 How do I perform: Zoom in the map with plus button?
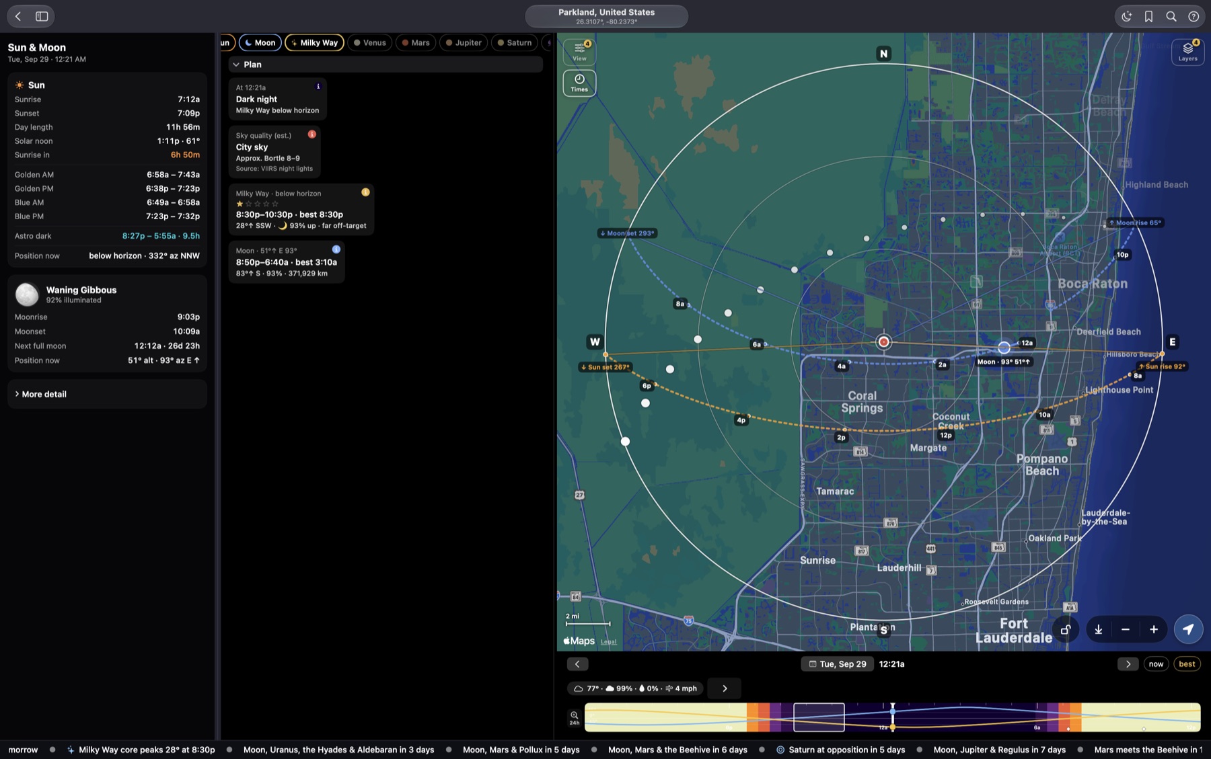tap(1154, 630)
